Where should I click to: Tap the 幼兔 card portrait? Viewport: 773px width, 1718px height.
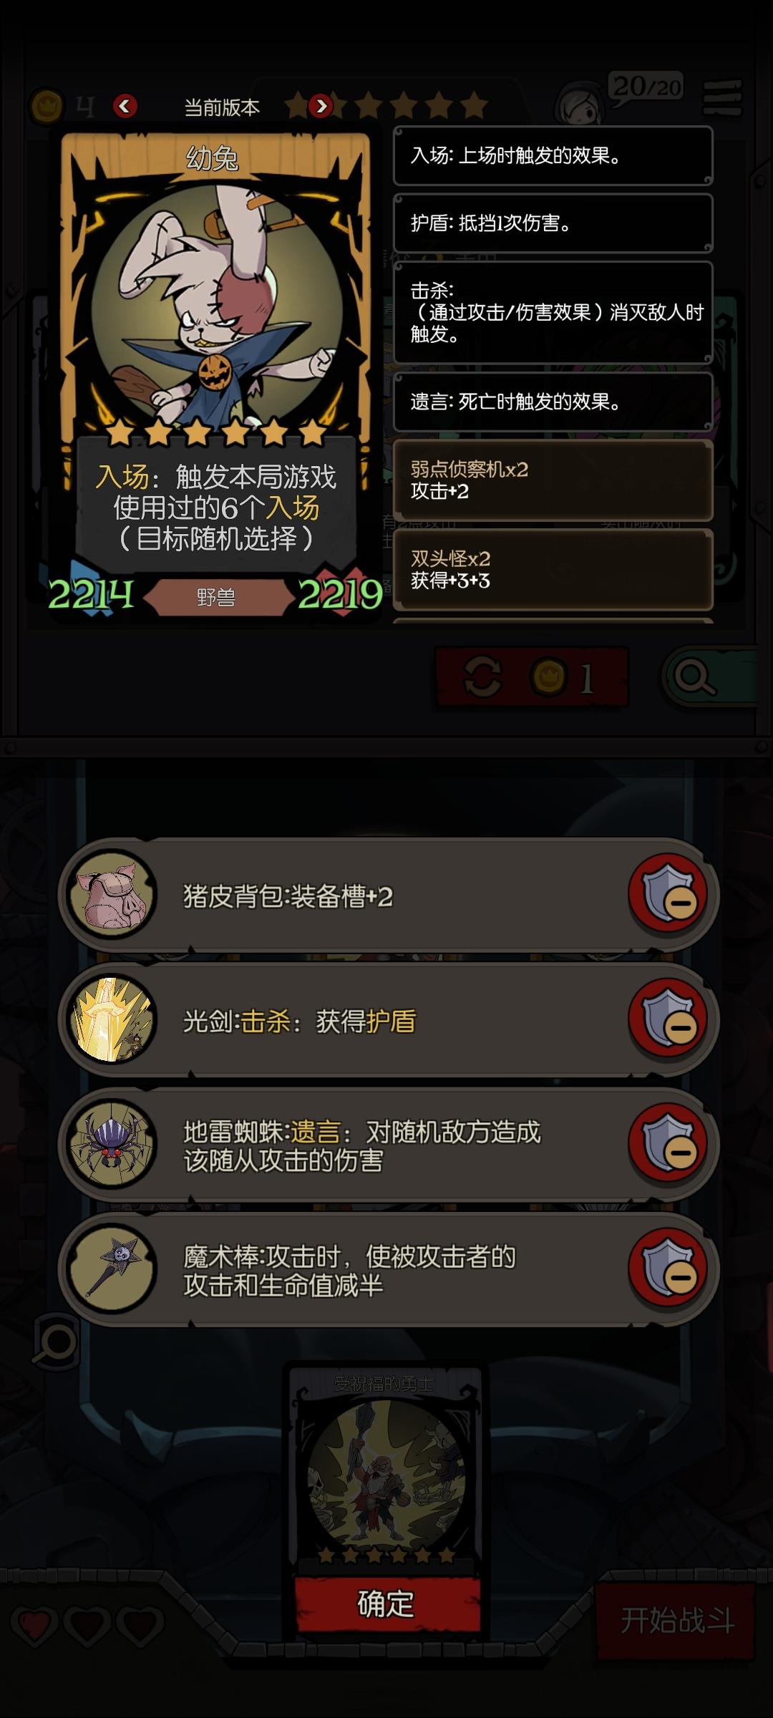click(215, 301)
